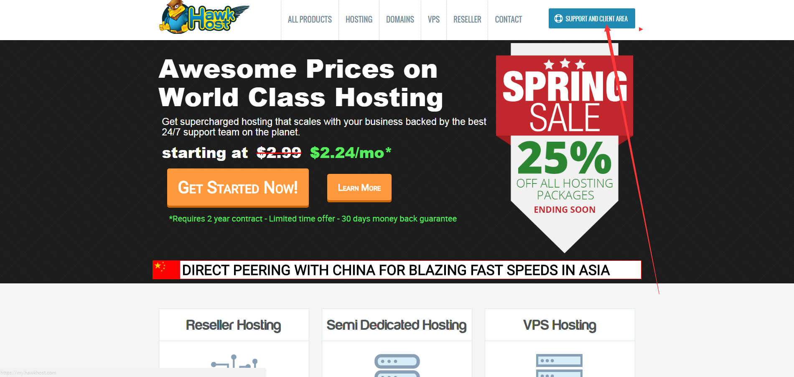Screen dimensions: 794x377
Task: Open the Contact page link
Action: pos(509,20)
